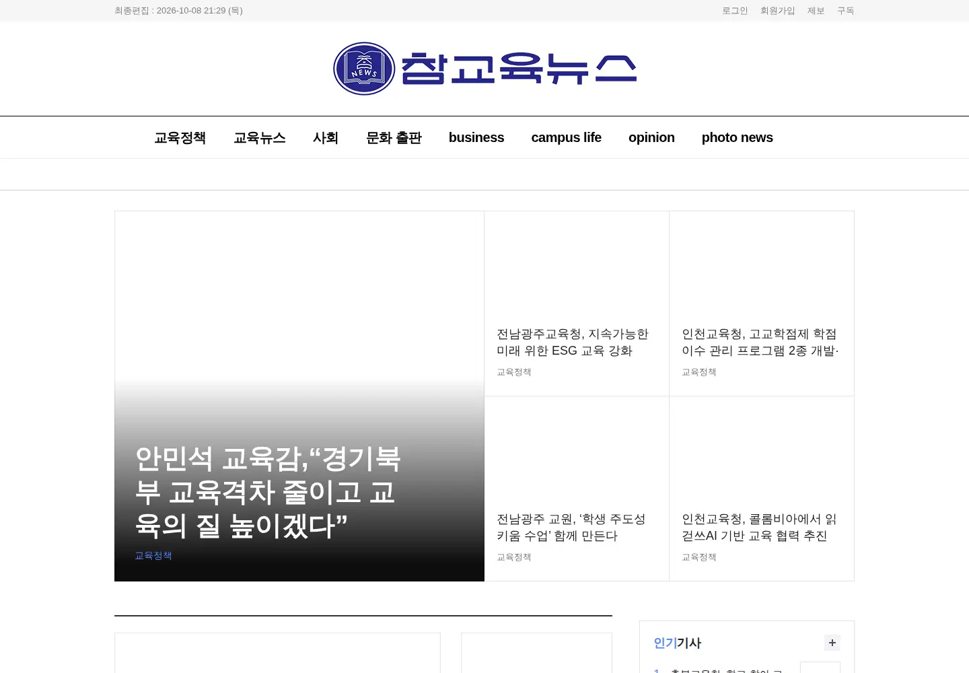The height and width of the screenshot is (673, 969).
Task: Open the photo news section
Action: (738, 137)
